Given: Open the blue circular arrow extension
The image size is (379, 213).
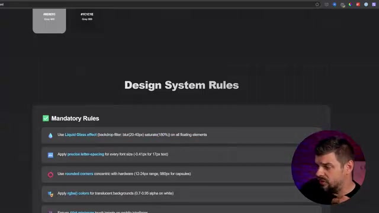Looking at the screenshot, I should pyautogui.click(x=334, y=4).
